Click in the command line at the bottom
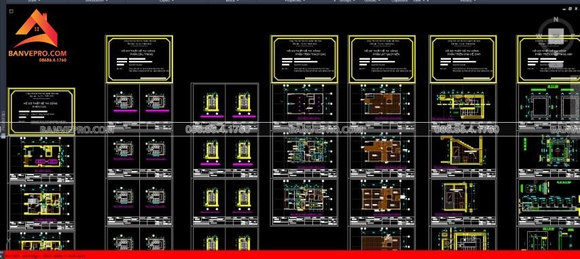 pyautogui.click(x=290, y=255)
